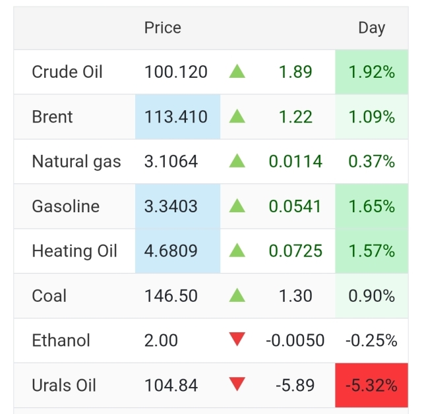
Task: Click Urals Oil red down arrow
Action: (237, 385)
